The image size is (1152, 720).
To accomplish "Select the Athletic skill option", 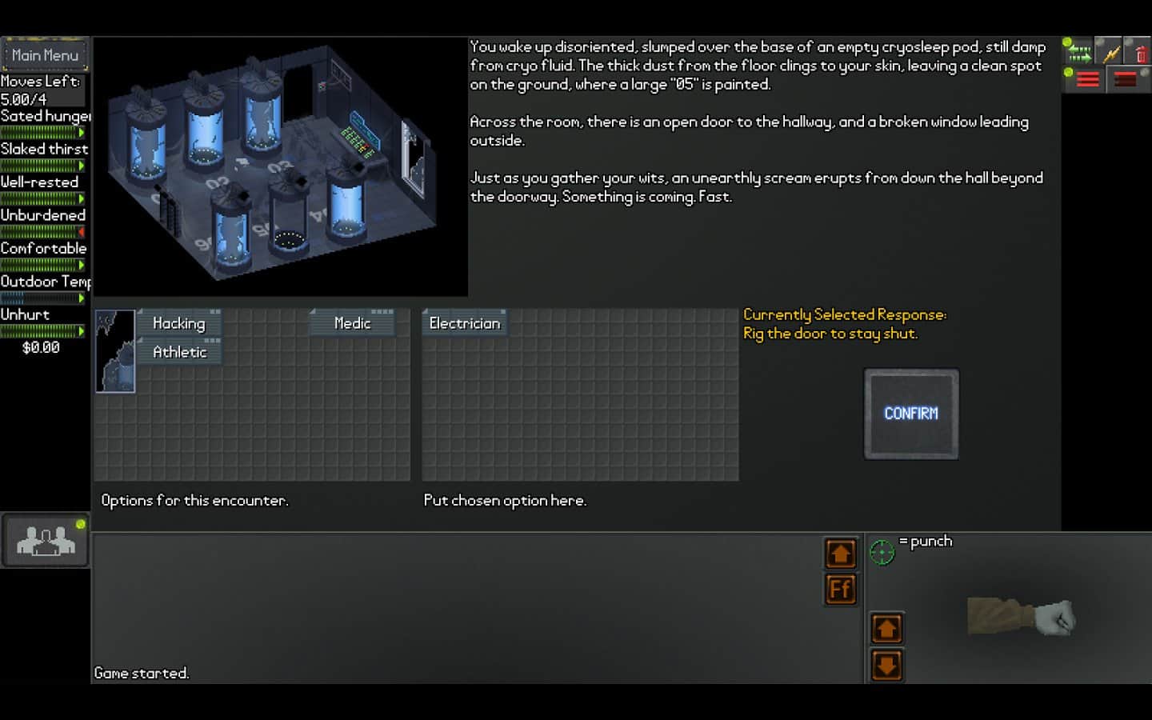I will (x=179, y=352).
